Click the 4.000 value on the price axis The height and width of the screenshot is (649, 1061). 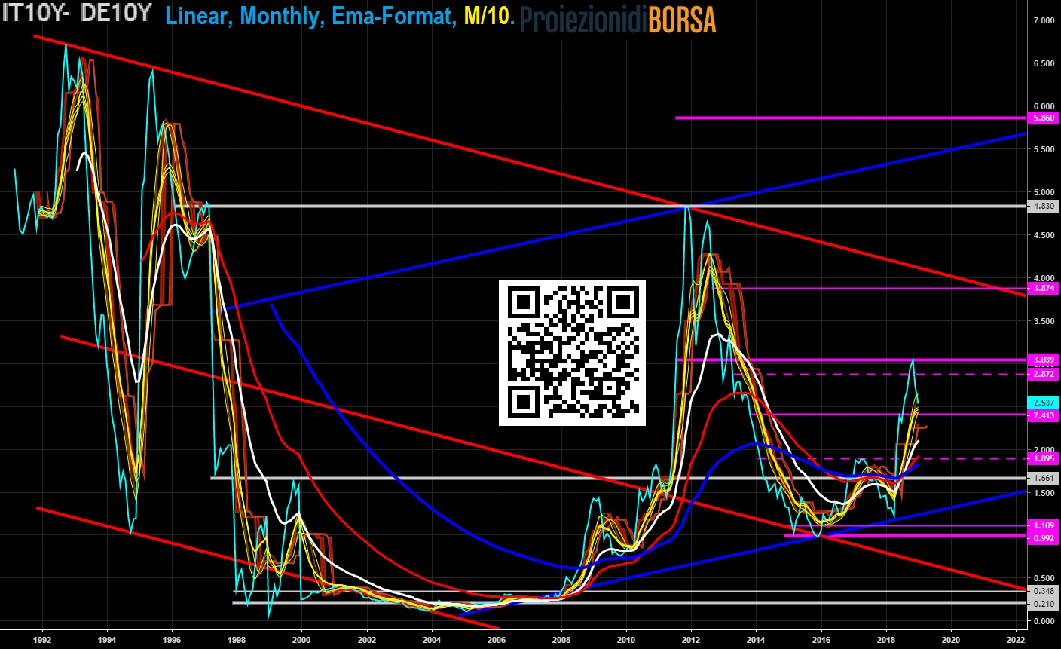[1044, 278]
